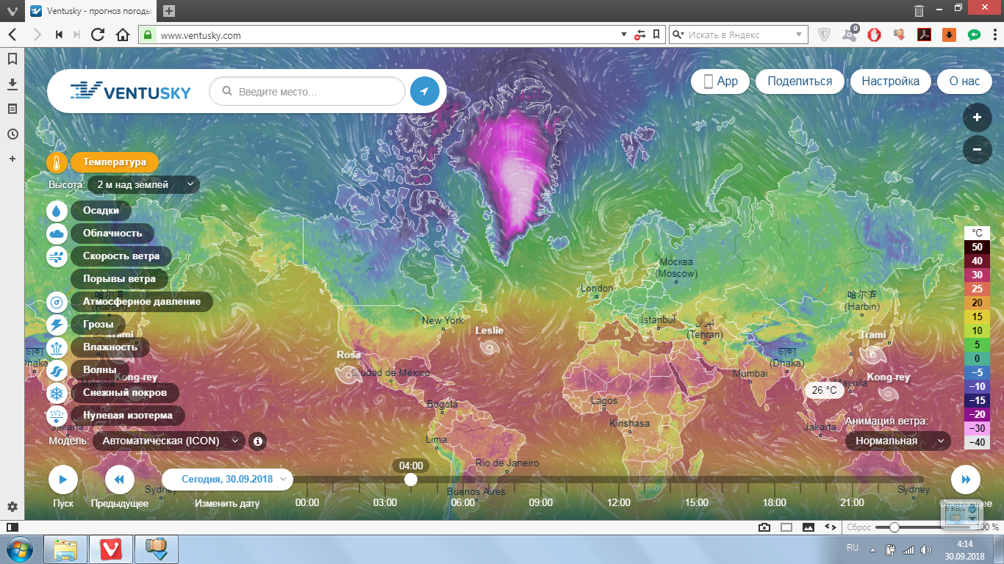Click the thunderstorm lightning icon

pyautogui.click(x=57, y=325)
